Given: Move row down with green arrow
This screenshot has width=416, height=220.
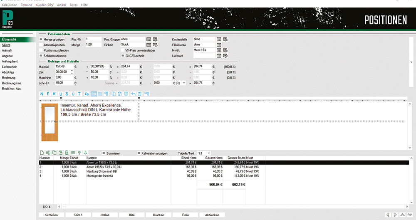Looking at the screenshot, I should point(85,153).
